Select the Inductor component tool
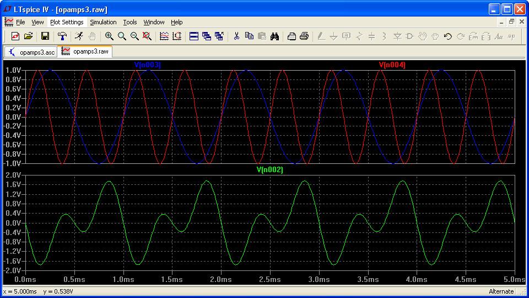The width and height of the screenshot is (529, 298). [384, 36]
